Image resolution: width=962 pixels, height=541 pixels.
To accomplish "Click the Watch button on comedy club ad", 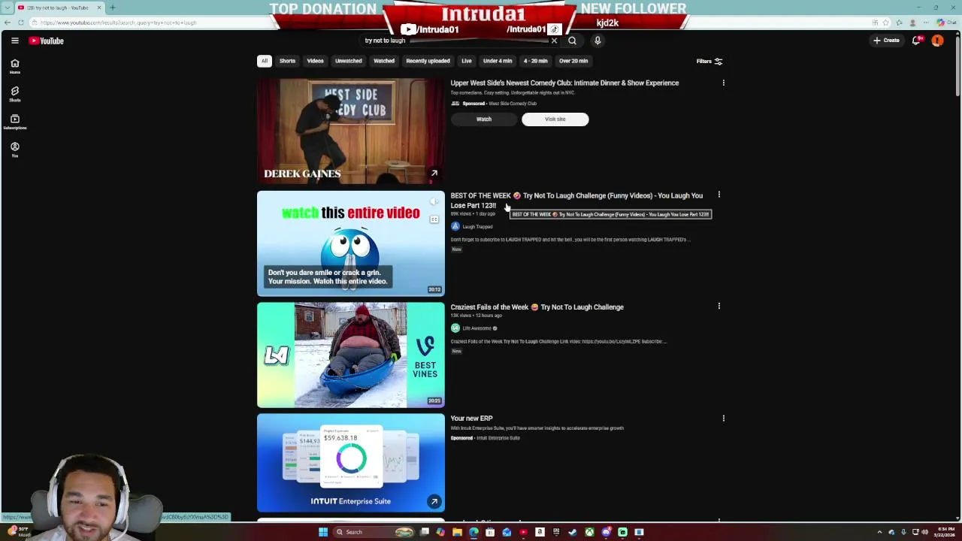I will [x=484, y=119].
